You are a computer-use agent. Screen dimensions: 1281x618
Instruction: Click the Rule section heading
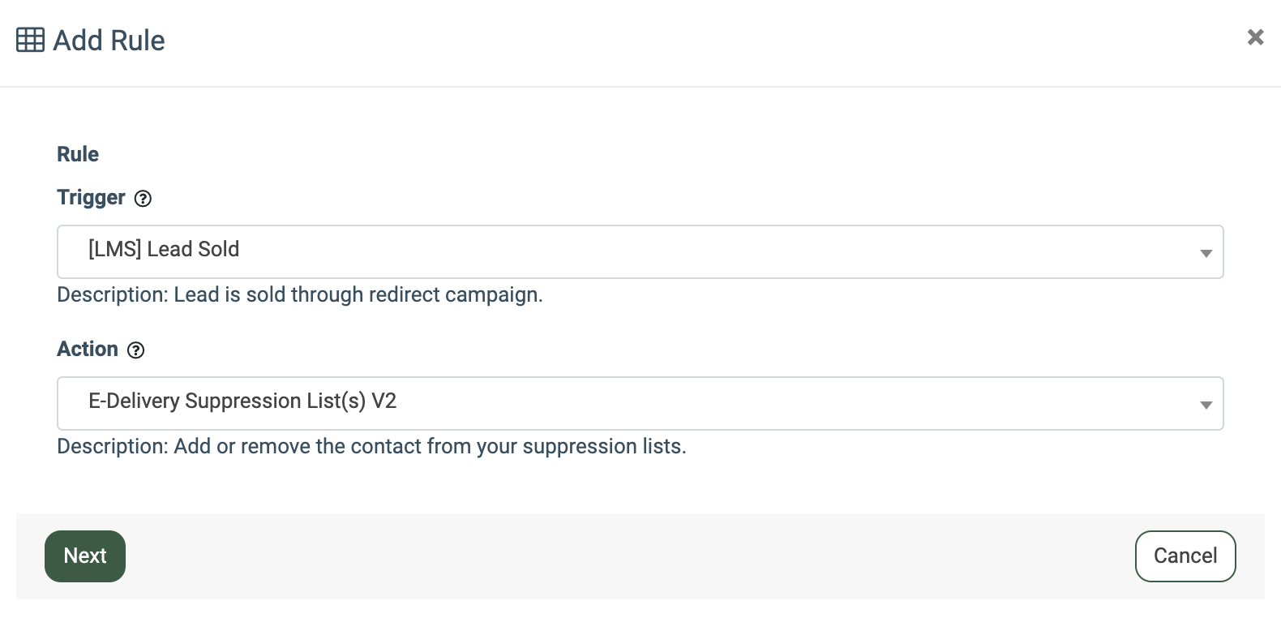pyautogui.click(x=78, y=154)
